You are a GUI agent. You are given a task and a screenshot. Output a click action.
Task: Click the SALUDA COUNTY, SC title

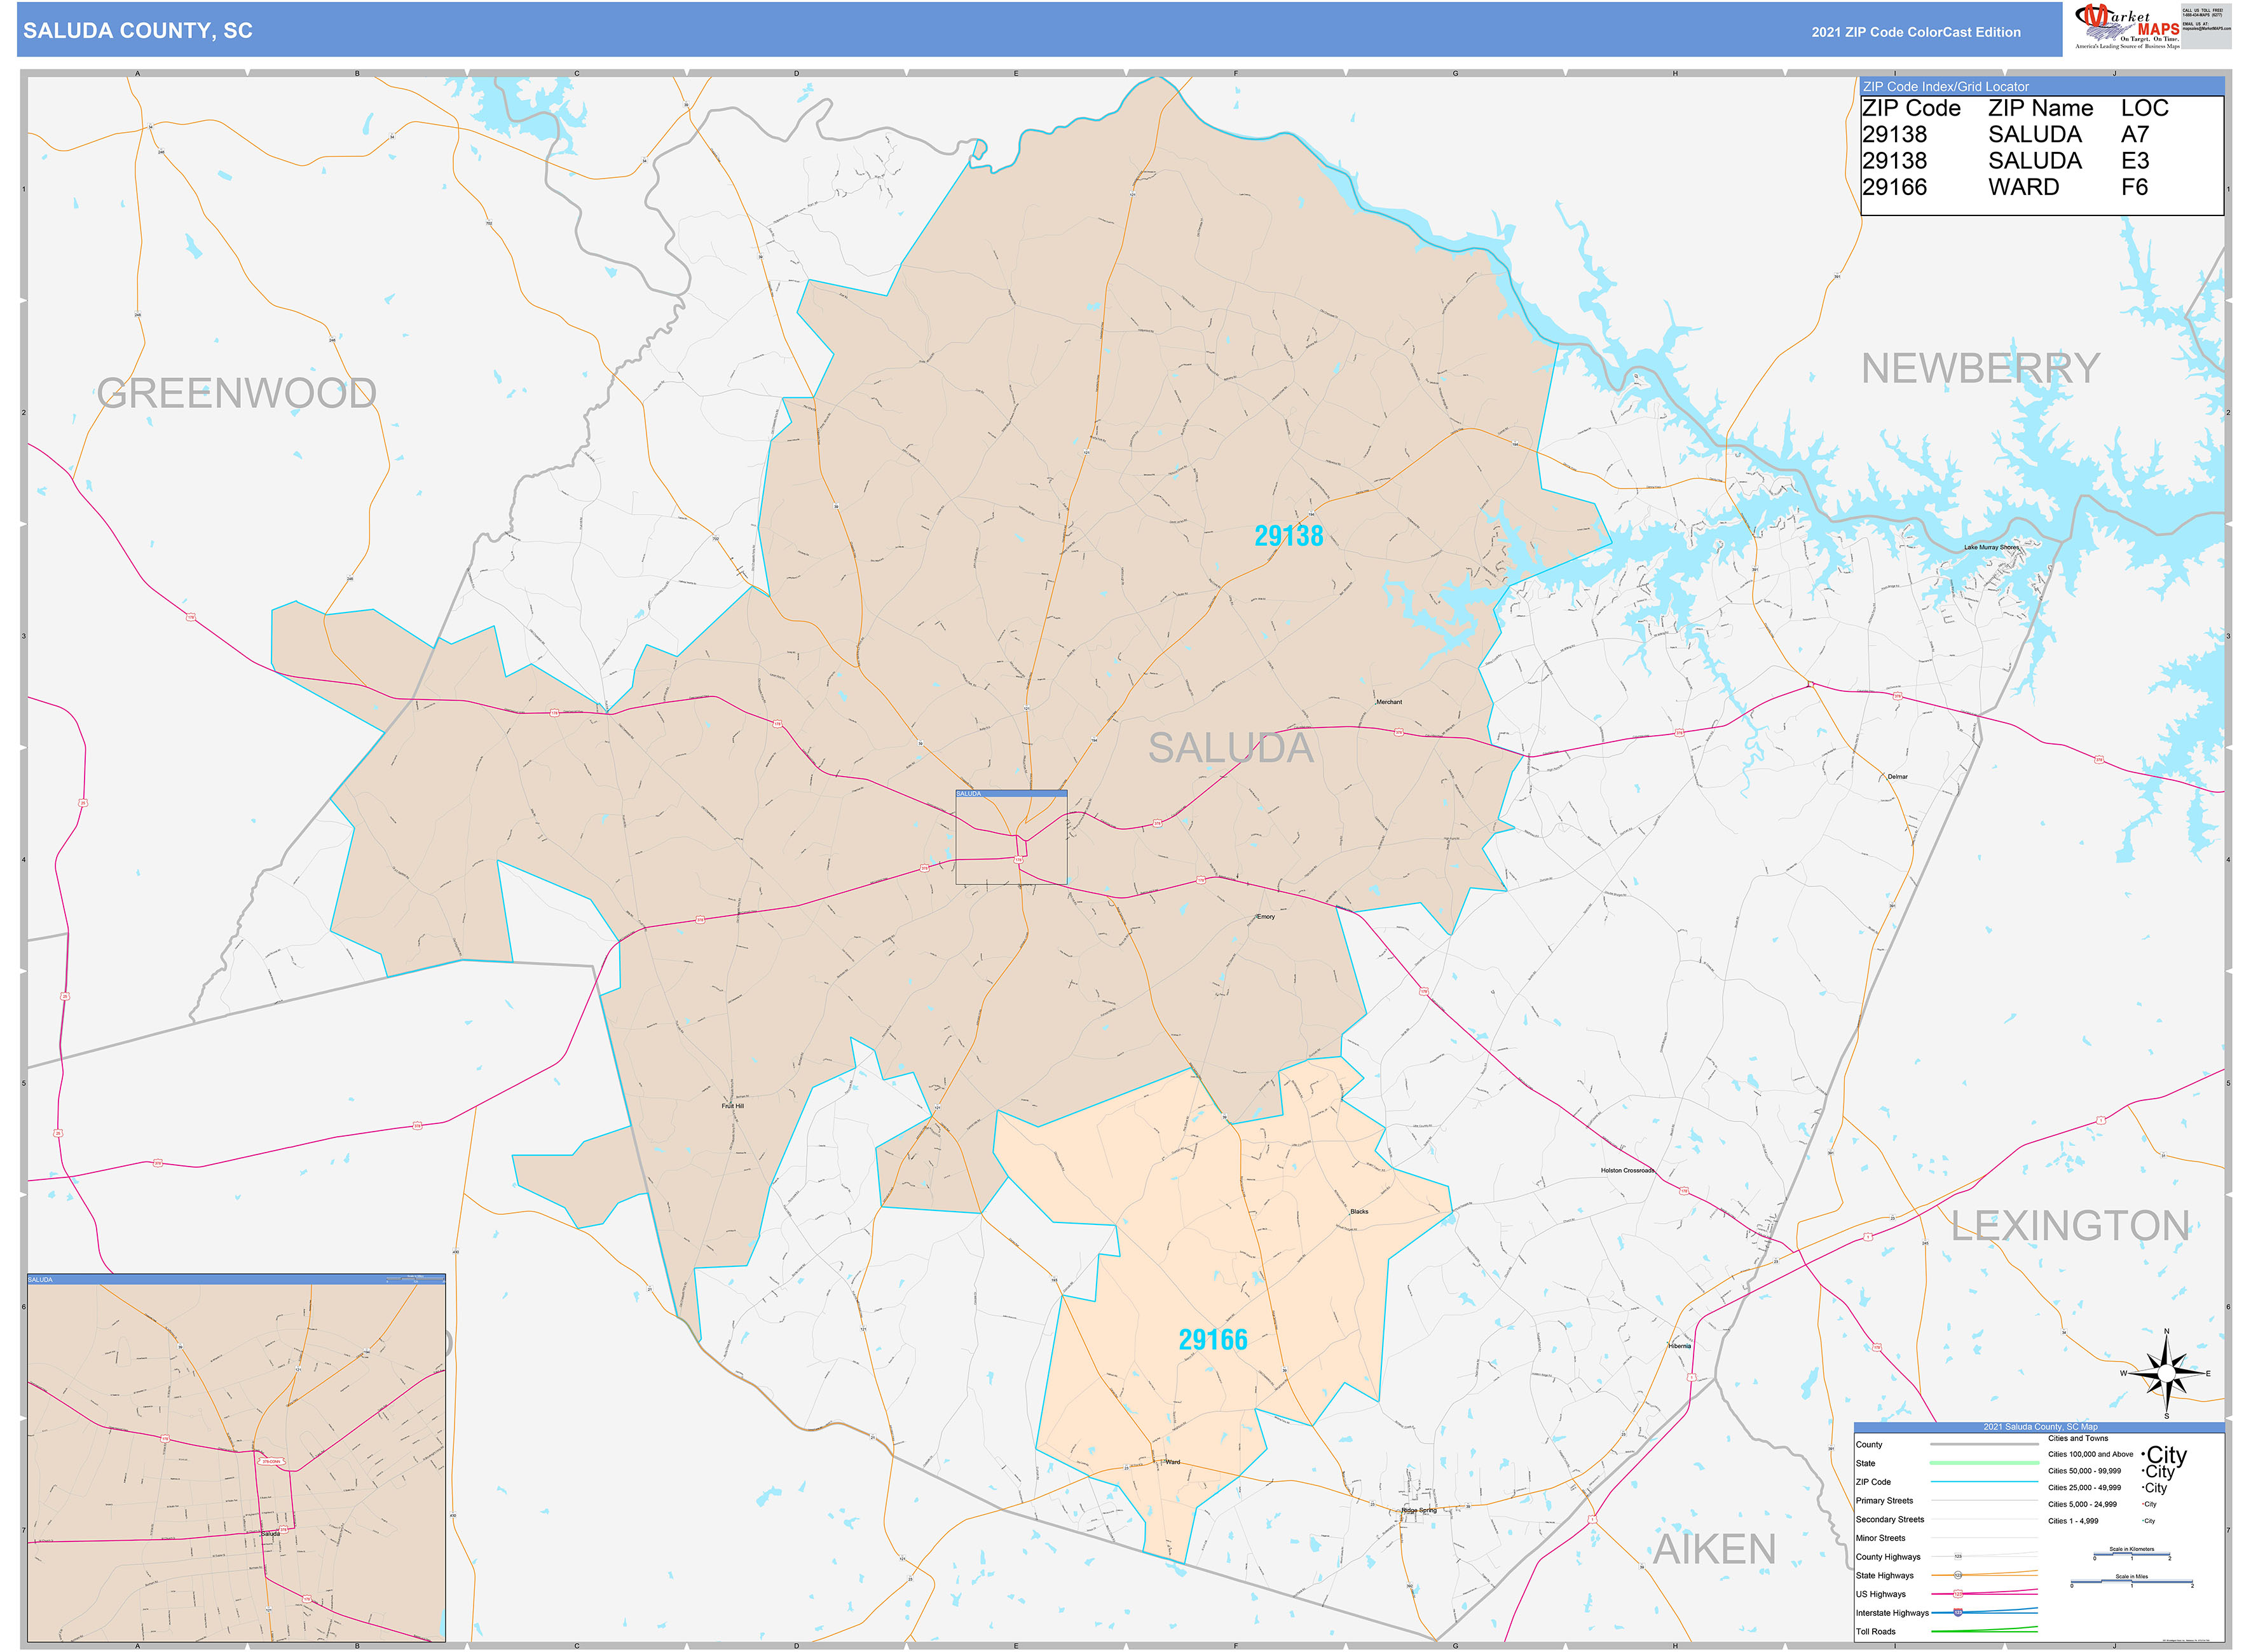pos(138,31)
